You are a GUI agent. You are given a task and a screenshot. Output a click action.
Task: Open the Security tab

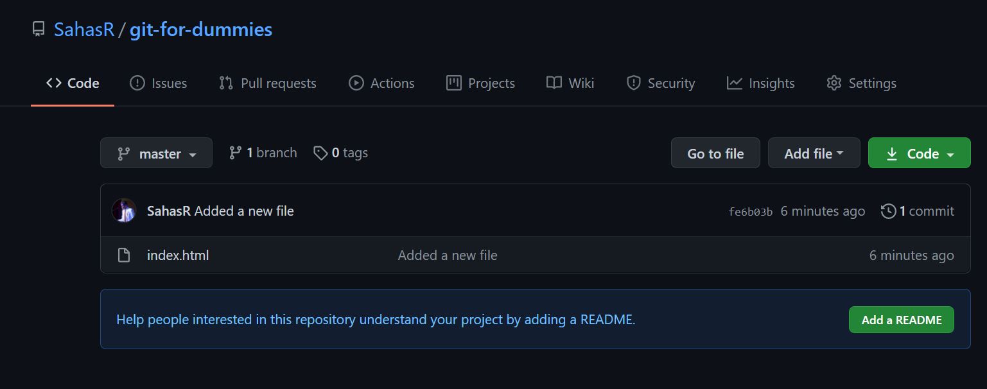click(x=661, y=83)
